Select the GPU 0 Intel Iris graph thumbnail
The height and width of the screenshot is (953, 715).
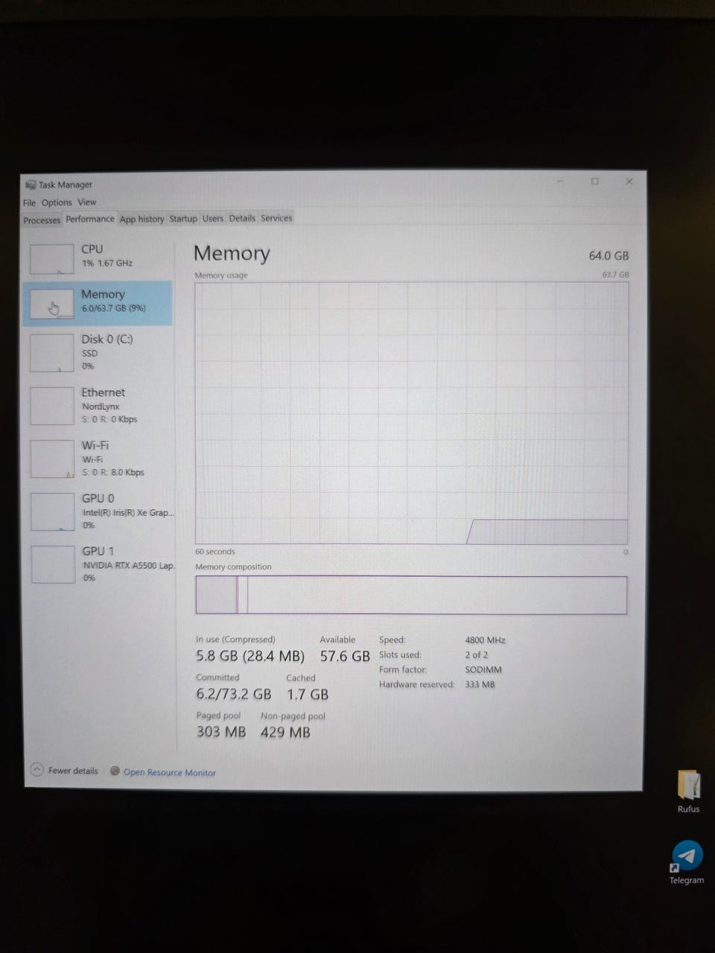click(x=51, y=511)
